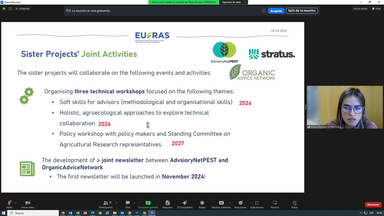This screenshot has width=384, height=216.
Task: Open Microsoft Edge from the taskbar
Action: click(x=92, y=213)
